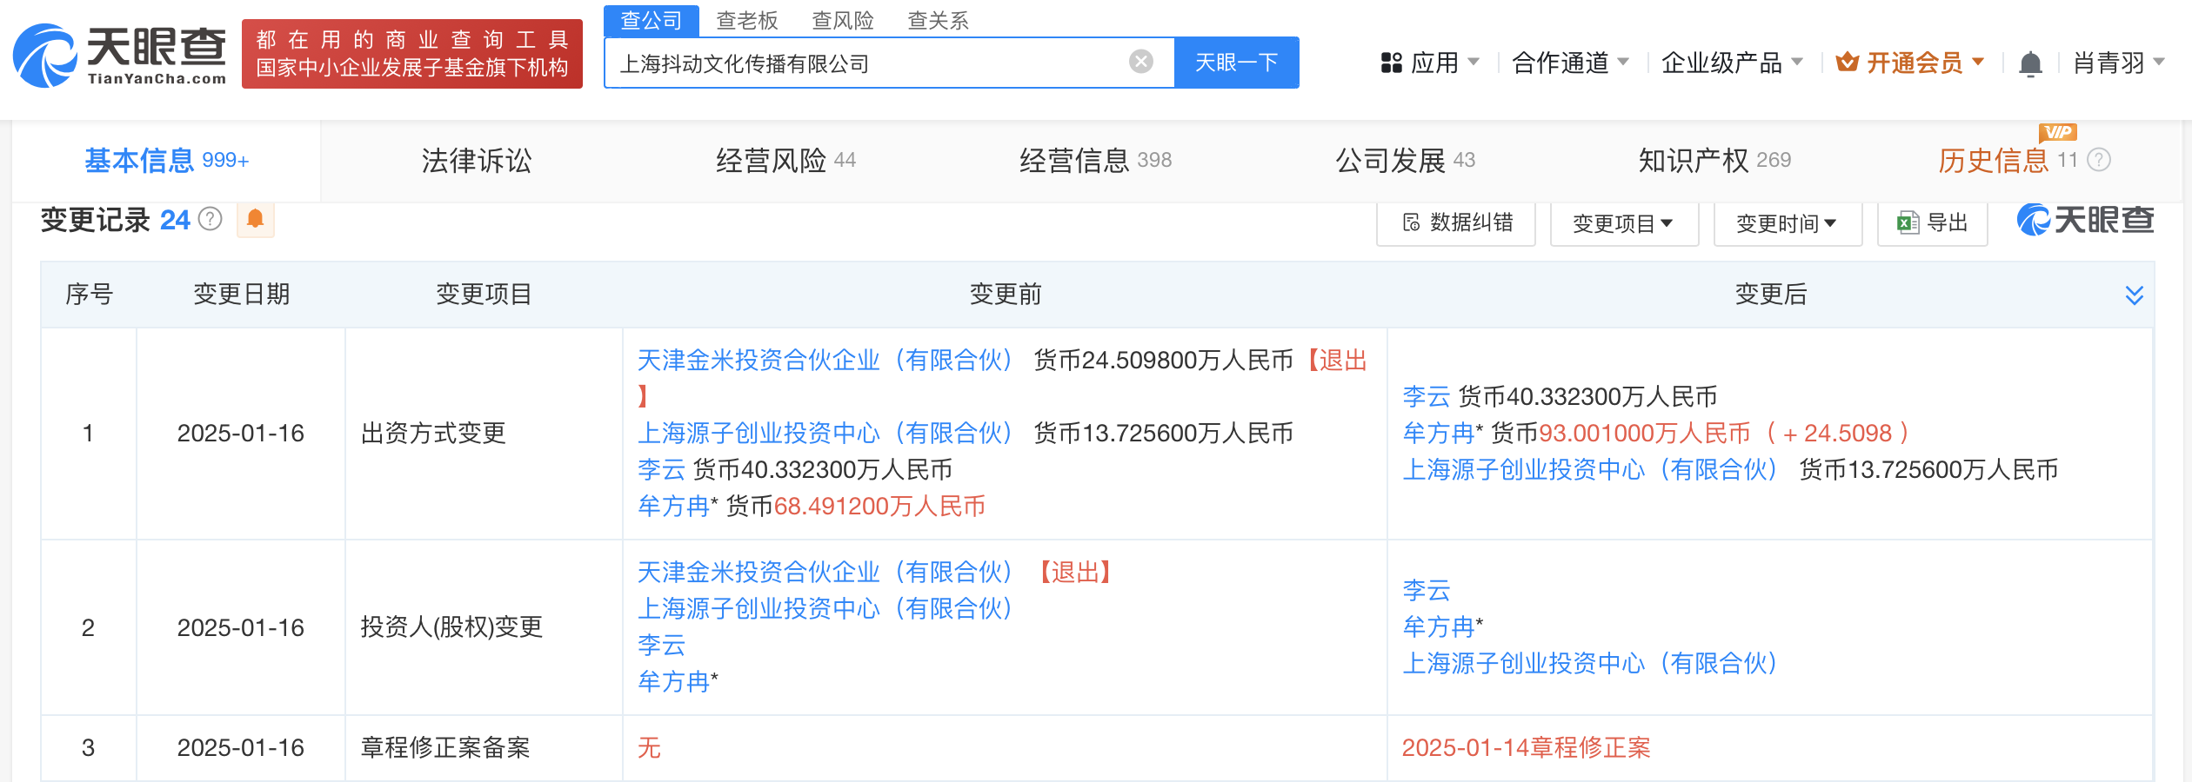Open 天津金米投资合伙企业 link in row 1
Viewport: 2192px width, 782px height.
coord(825,361)
